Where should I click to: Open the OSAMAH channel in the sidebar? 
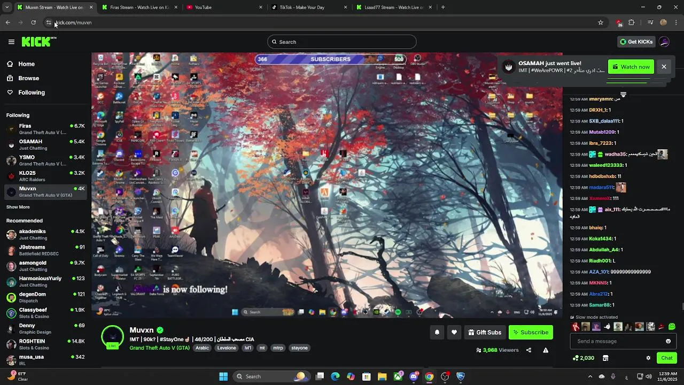pos(45,145)
